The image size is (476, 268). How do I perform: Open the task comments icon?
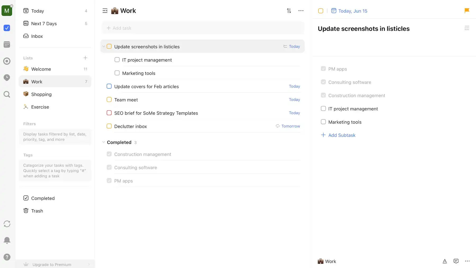point(456,261)
